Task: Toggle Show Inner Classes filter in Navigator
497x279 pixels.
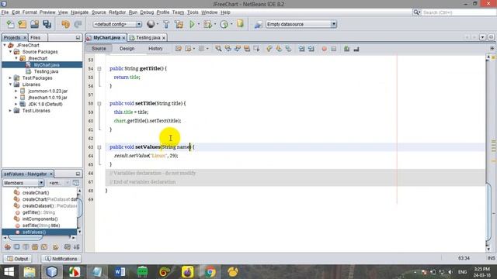Action: (44, 246)
